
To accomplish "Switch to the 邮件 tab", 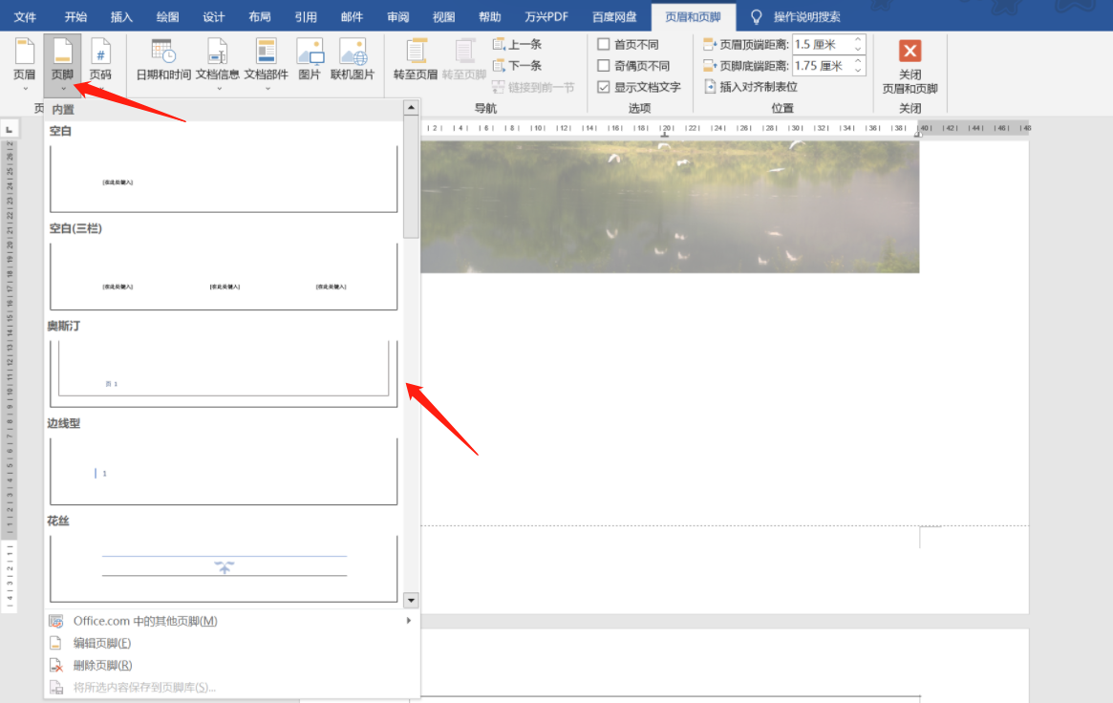I will [352, 16].
